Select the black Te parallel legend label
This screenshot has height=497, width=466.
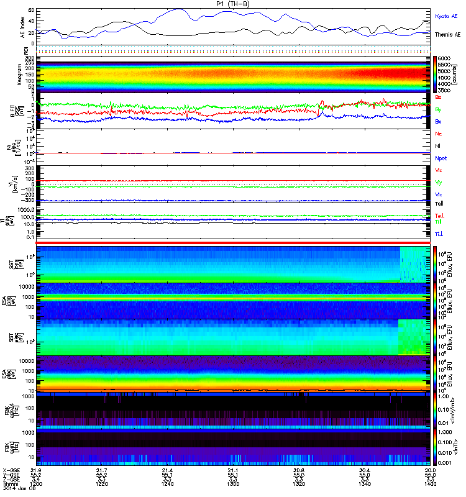tap(439, 204)
